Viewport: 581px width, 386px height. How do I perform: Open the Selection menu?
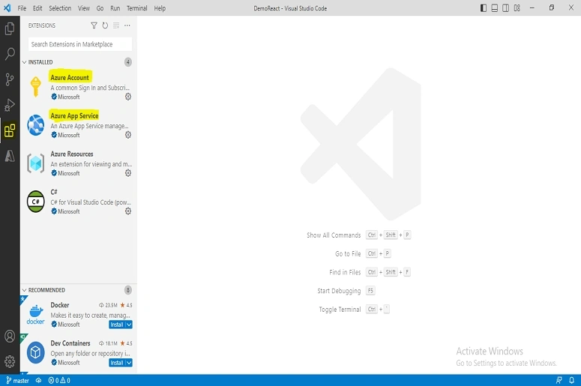tap(60, 8)
